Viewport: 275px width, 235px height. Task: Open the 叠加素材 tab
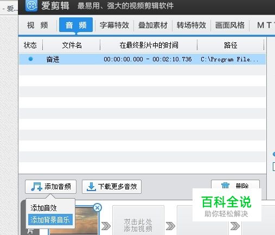tap(153, 25)
